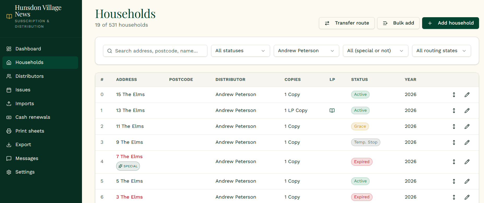
Task: Click the Temp. Stop status badge
Action: click(365, 142)
